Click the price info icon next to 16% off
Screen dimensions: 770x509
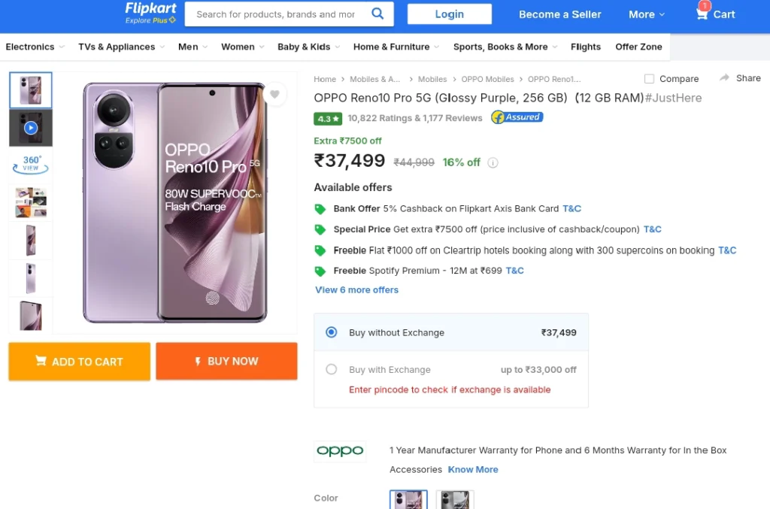coord(493,163)
